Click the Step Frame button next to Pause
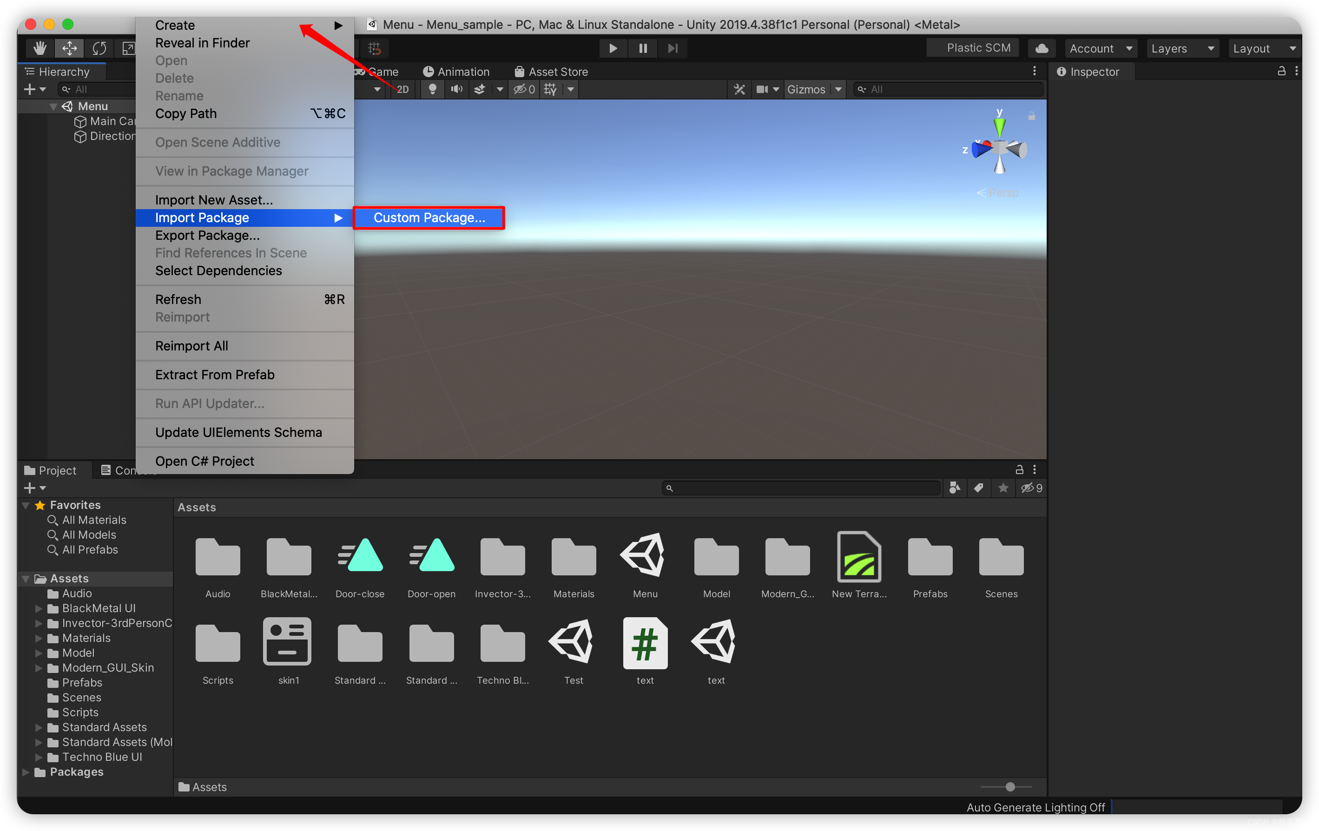1319x831 pixels. pos(673,48)
